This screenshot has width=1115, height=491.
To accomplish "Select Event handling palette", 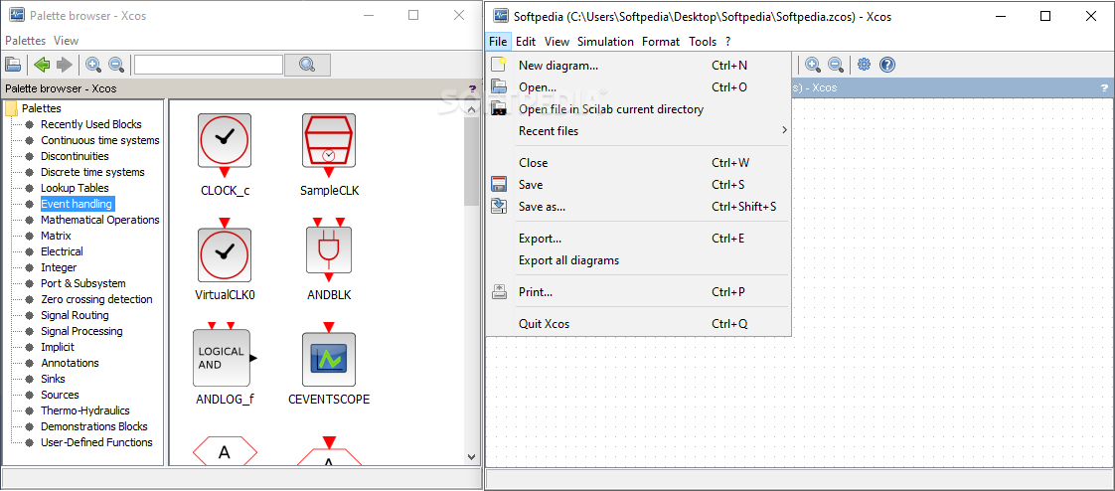I will pos(77,204).
